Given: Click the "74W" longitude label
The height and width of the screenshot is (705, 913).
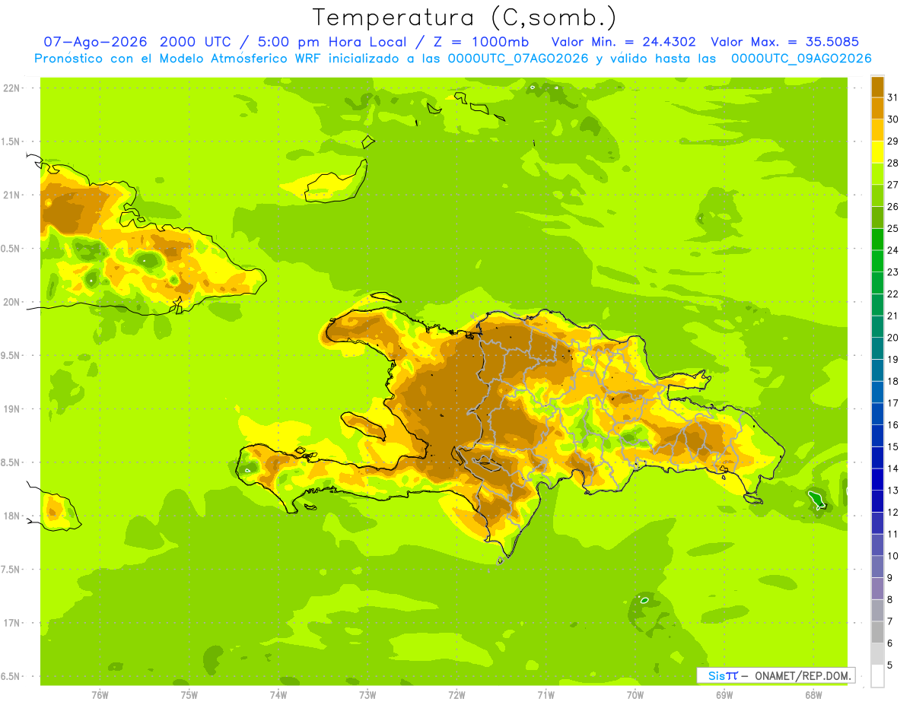Looking at the screenshot, I should pyautogui.click(x=278, y=695).
